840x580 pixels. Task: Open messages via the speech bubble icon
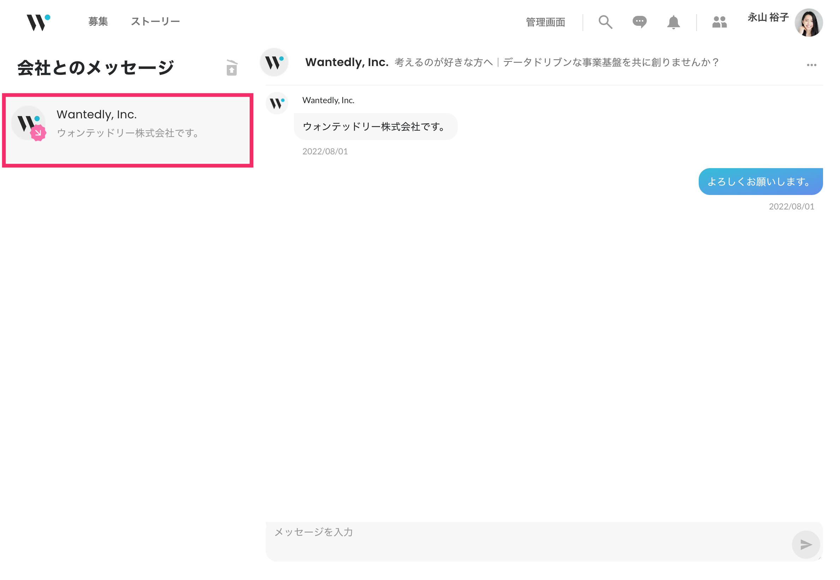point(639,22)
